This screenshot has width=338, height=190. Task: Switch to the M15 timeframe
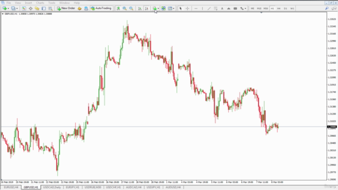pyautogui.click(x=259, y=8)
